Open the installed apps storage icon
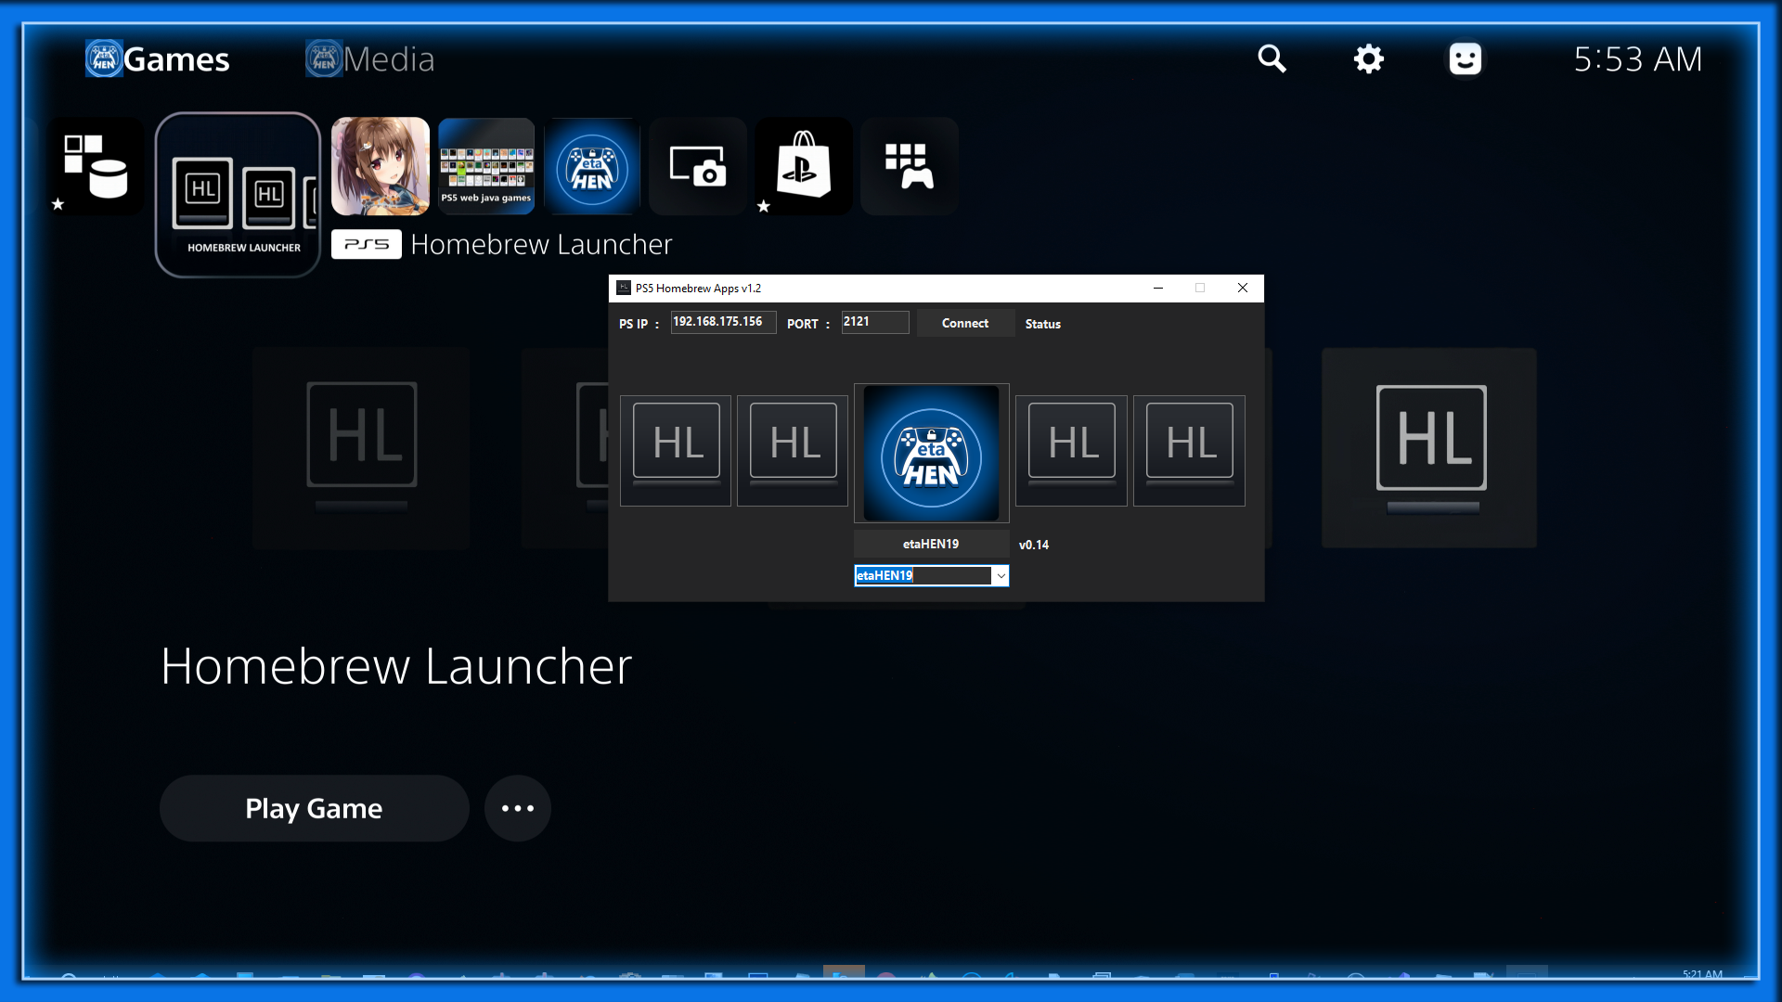Image resolution: width=1782 pixels, height=1002 pixels. point(96,167)
